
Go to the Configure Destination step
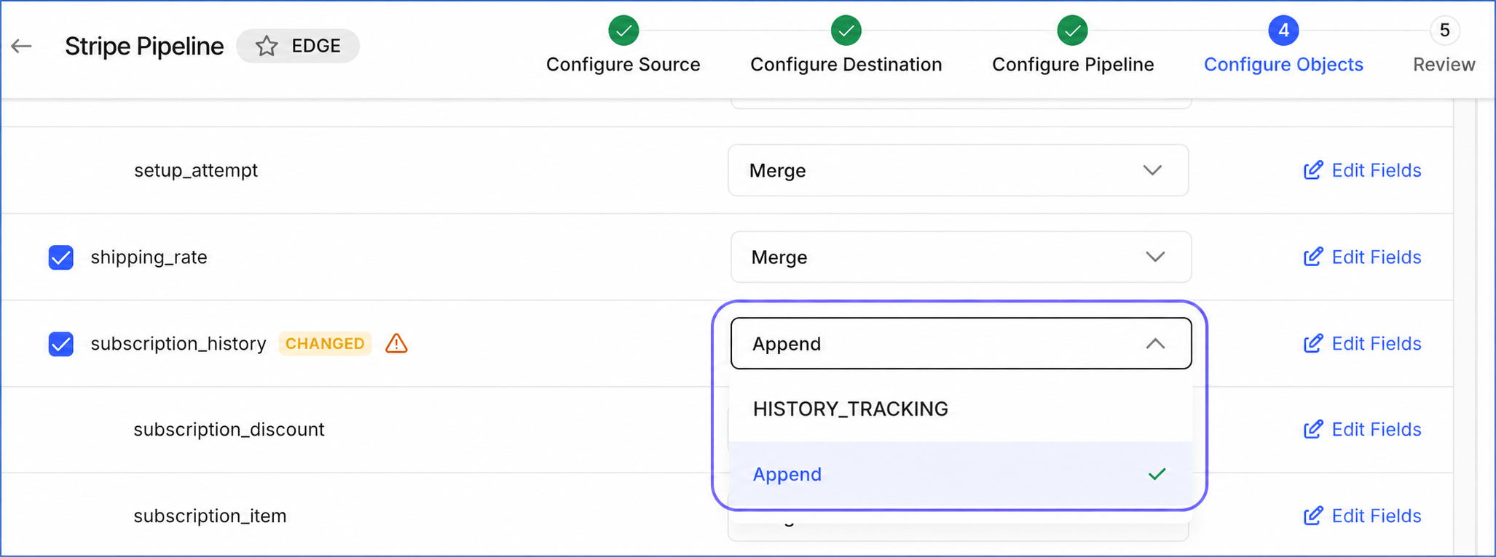[x=846, y=65]
